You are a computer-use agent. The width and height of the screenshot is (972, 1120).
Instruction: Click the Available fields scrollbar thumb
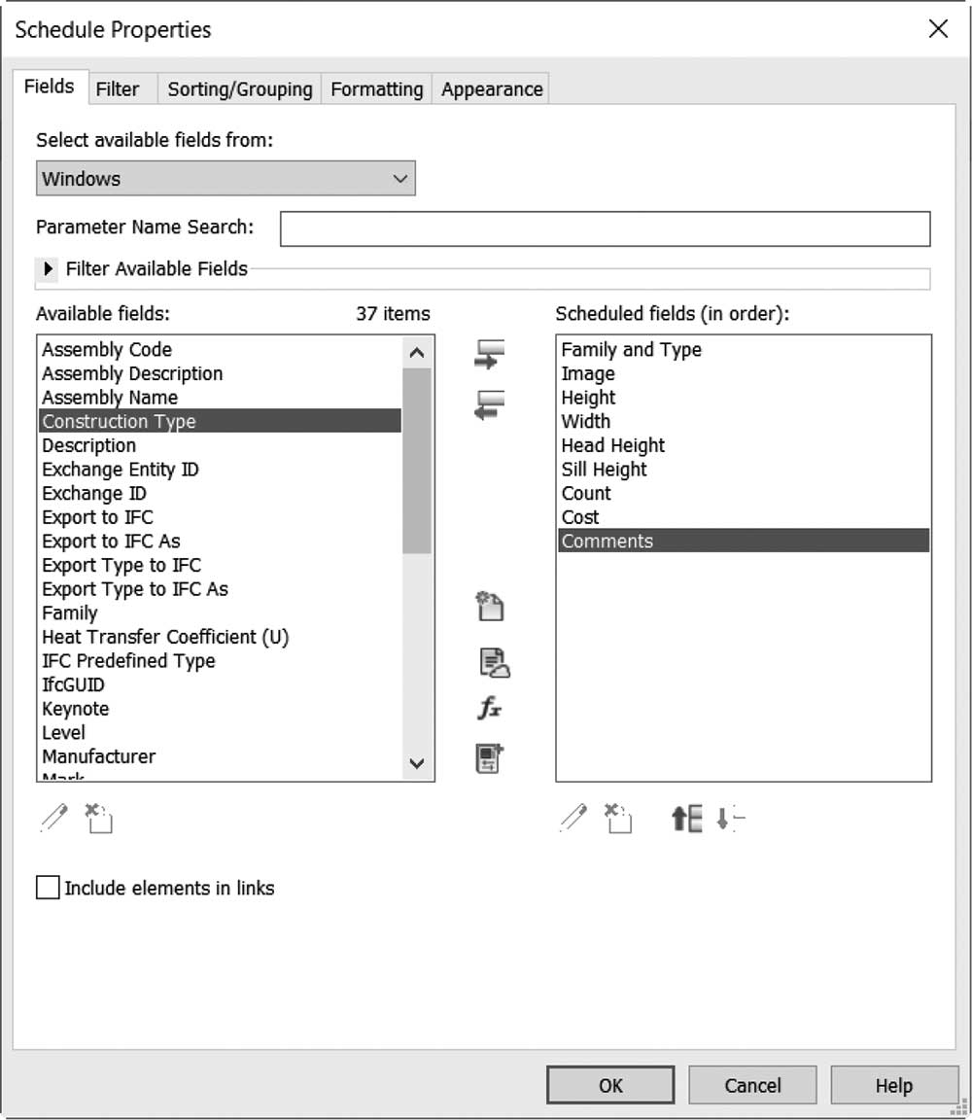(x=417, y=461)
